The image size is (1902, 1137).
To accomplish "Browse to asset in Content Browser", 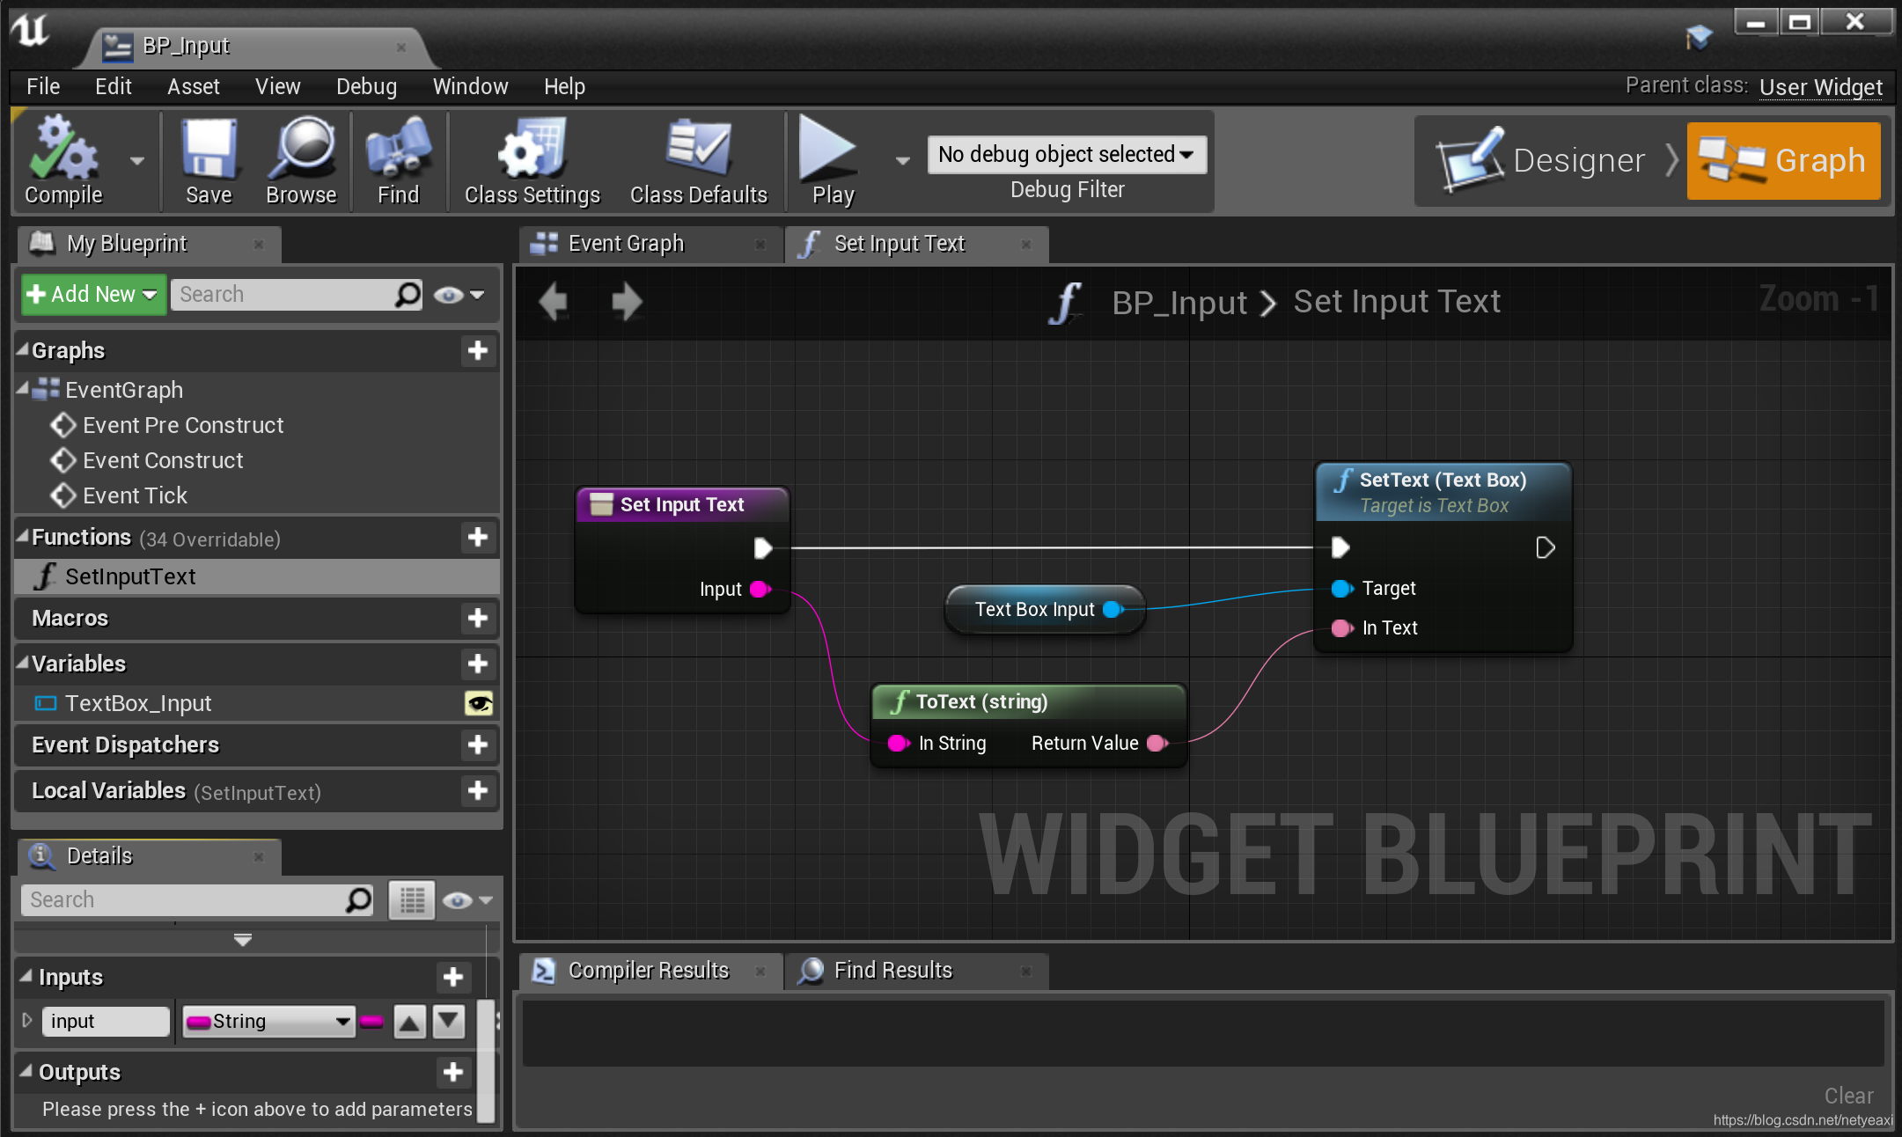I will pyautogui.click(x=301, y=161).
